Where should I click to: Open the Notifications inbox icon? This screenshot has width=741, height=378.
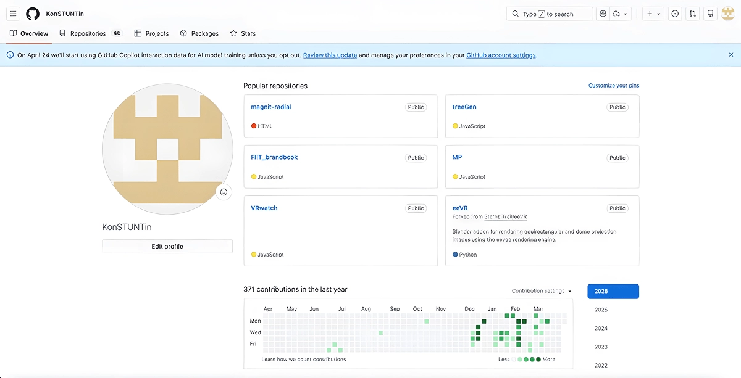click(x=710, y=14)
